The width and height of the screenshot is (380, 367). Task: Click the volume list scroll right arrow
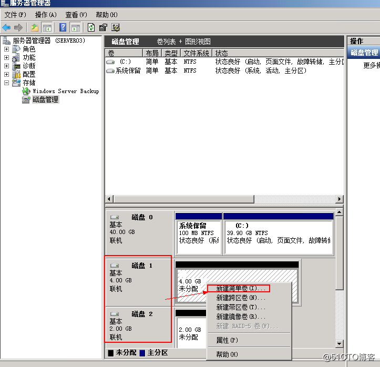[340, 199]
